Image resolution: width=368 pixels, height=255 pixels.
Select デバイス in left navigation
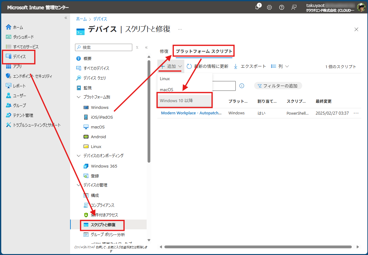(19, 57)
